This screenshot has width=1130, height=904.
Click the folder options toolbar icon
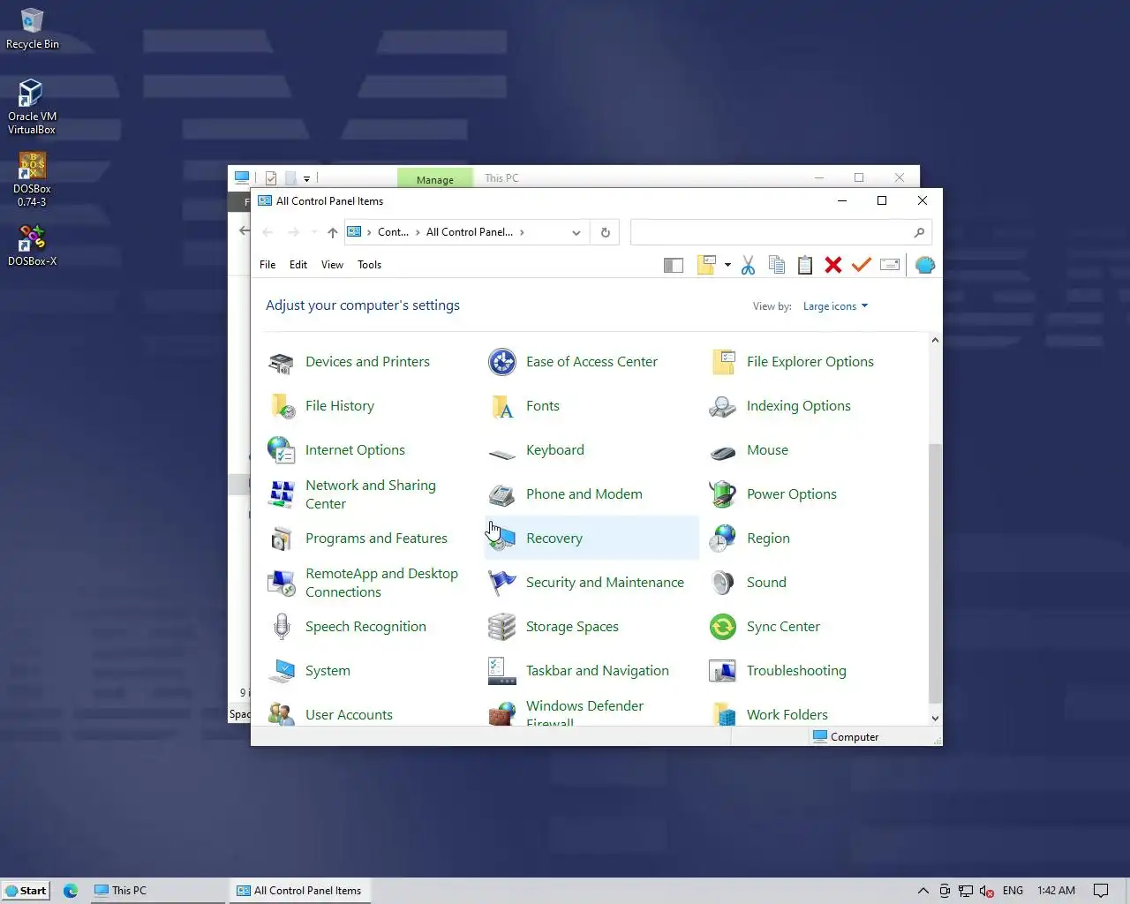coord(706,265)
